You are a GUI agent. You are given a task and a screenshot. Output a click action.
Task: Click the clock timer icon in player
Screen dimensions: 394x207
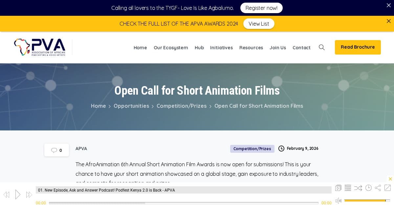tap(368, 188)
